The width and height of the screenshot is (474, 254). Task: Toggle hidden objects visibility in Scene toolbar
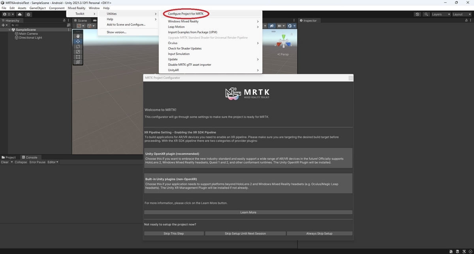coord(272,26)
